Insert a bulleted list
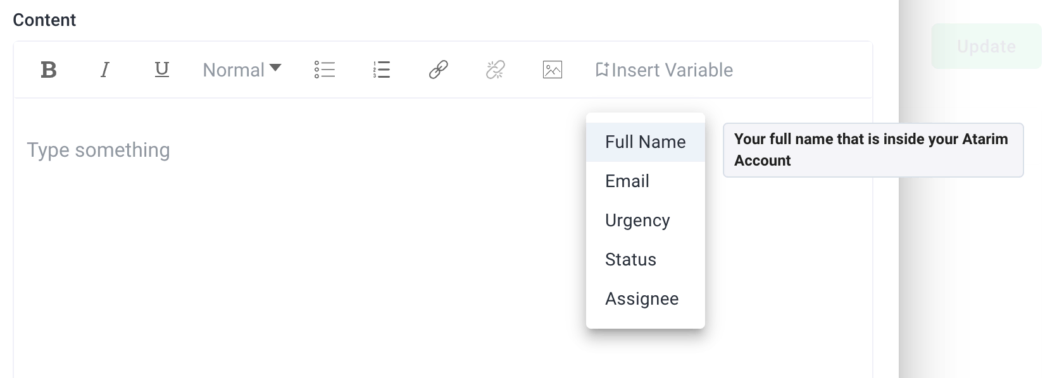Viewport: 1057px width, 378px height. click(x=325, y=70)
